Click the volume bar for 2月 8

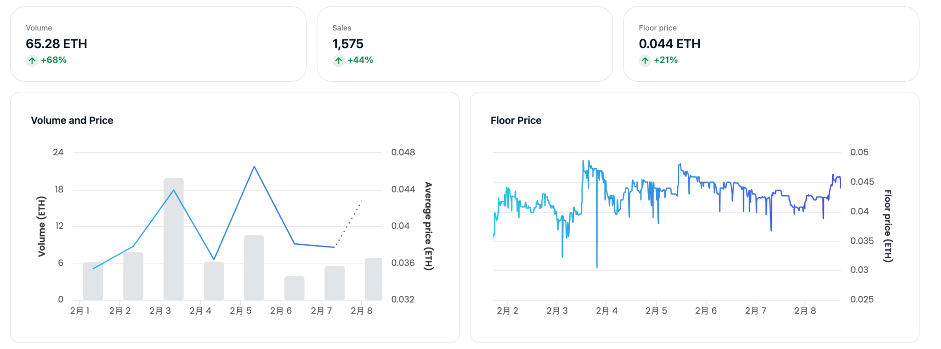point(373,279)
